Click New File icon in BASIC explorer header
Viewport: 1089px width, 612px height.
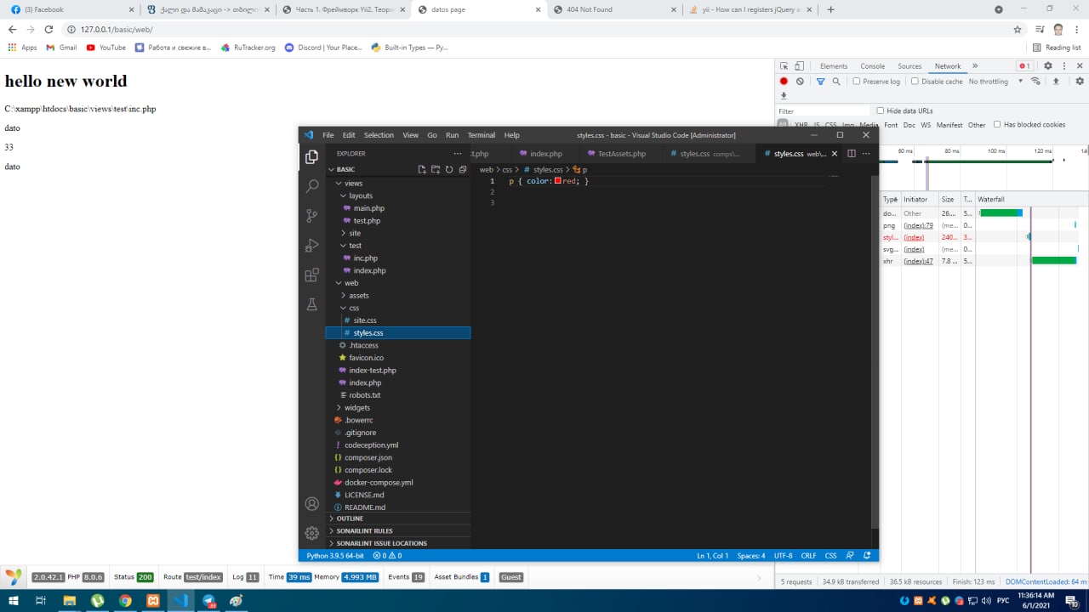point(422,169)
